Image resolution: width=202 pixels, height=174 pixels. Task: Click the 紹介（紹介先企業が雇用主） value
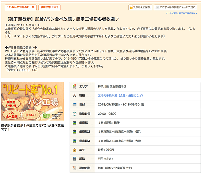click(115, 168)
